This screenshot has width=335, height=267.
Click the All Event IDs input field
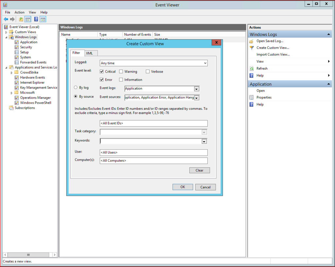154,123
